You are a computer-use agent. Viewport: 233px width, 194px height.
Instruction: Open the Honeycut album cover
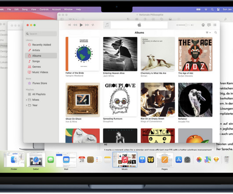point(158,136)
